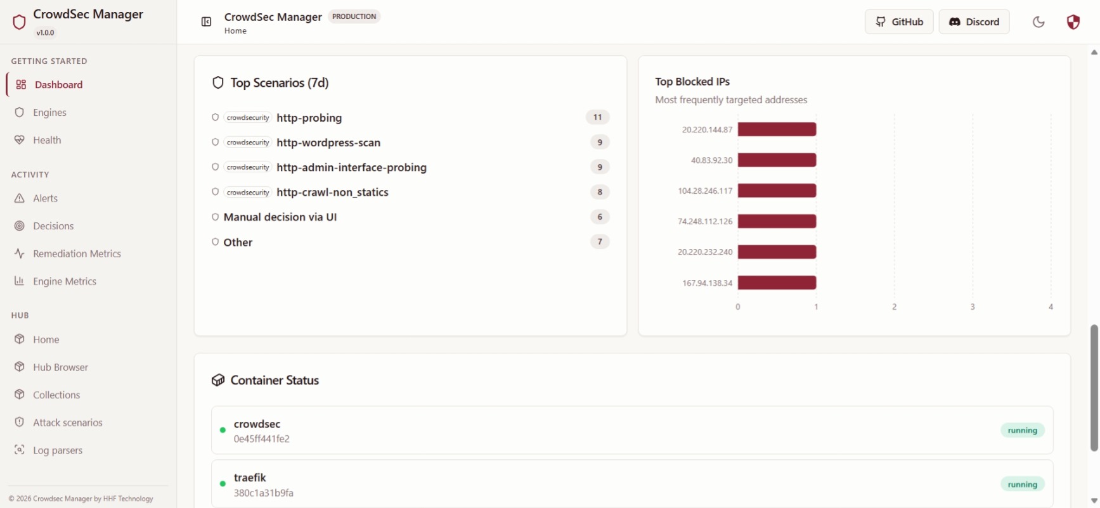Click the page vertical scrollbar thumb
This screenshot has height=508, width=1100.
pos(1094,388)
